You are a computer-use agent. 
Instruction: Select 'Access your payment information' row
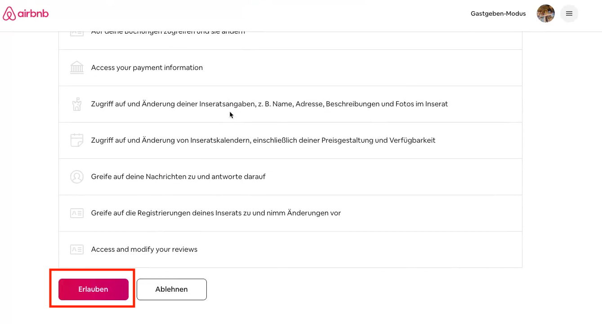[x=147, y=68]
